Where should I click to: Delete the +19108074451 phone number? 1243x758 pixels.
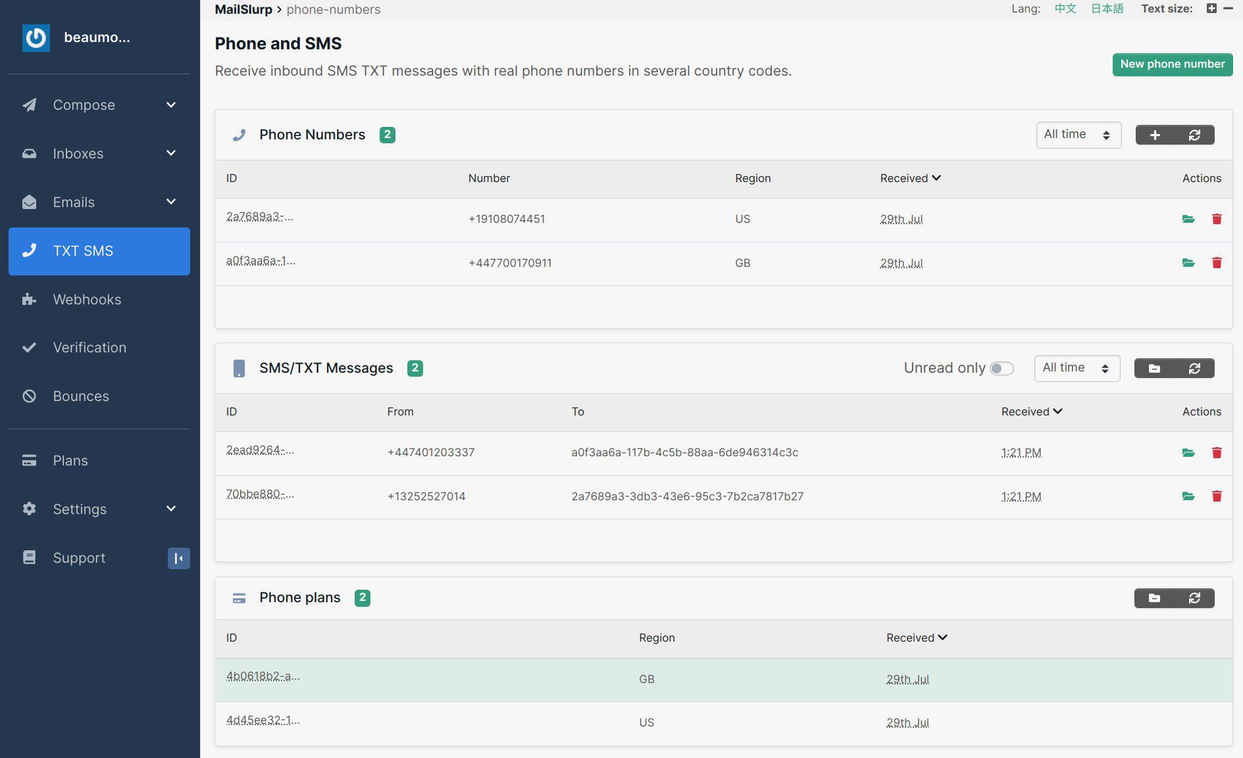(x=1217, y=219)
